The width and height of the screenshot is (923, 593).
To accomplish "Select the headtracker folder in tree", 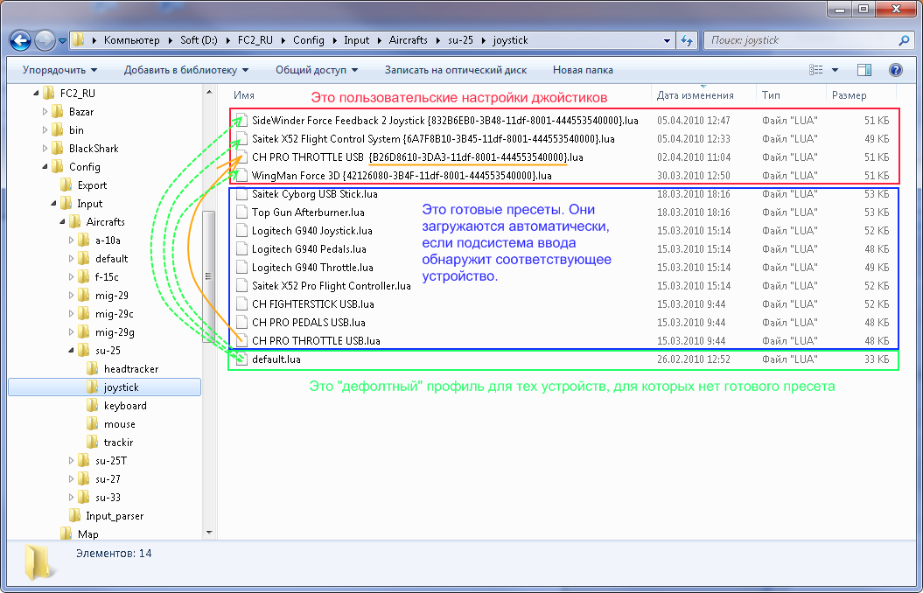I will pyautogui.click(x=130, y=369).
